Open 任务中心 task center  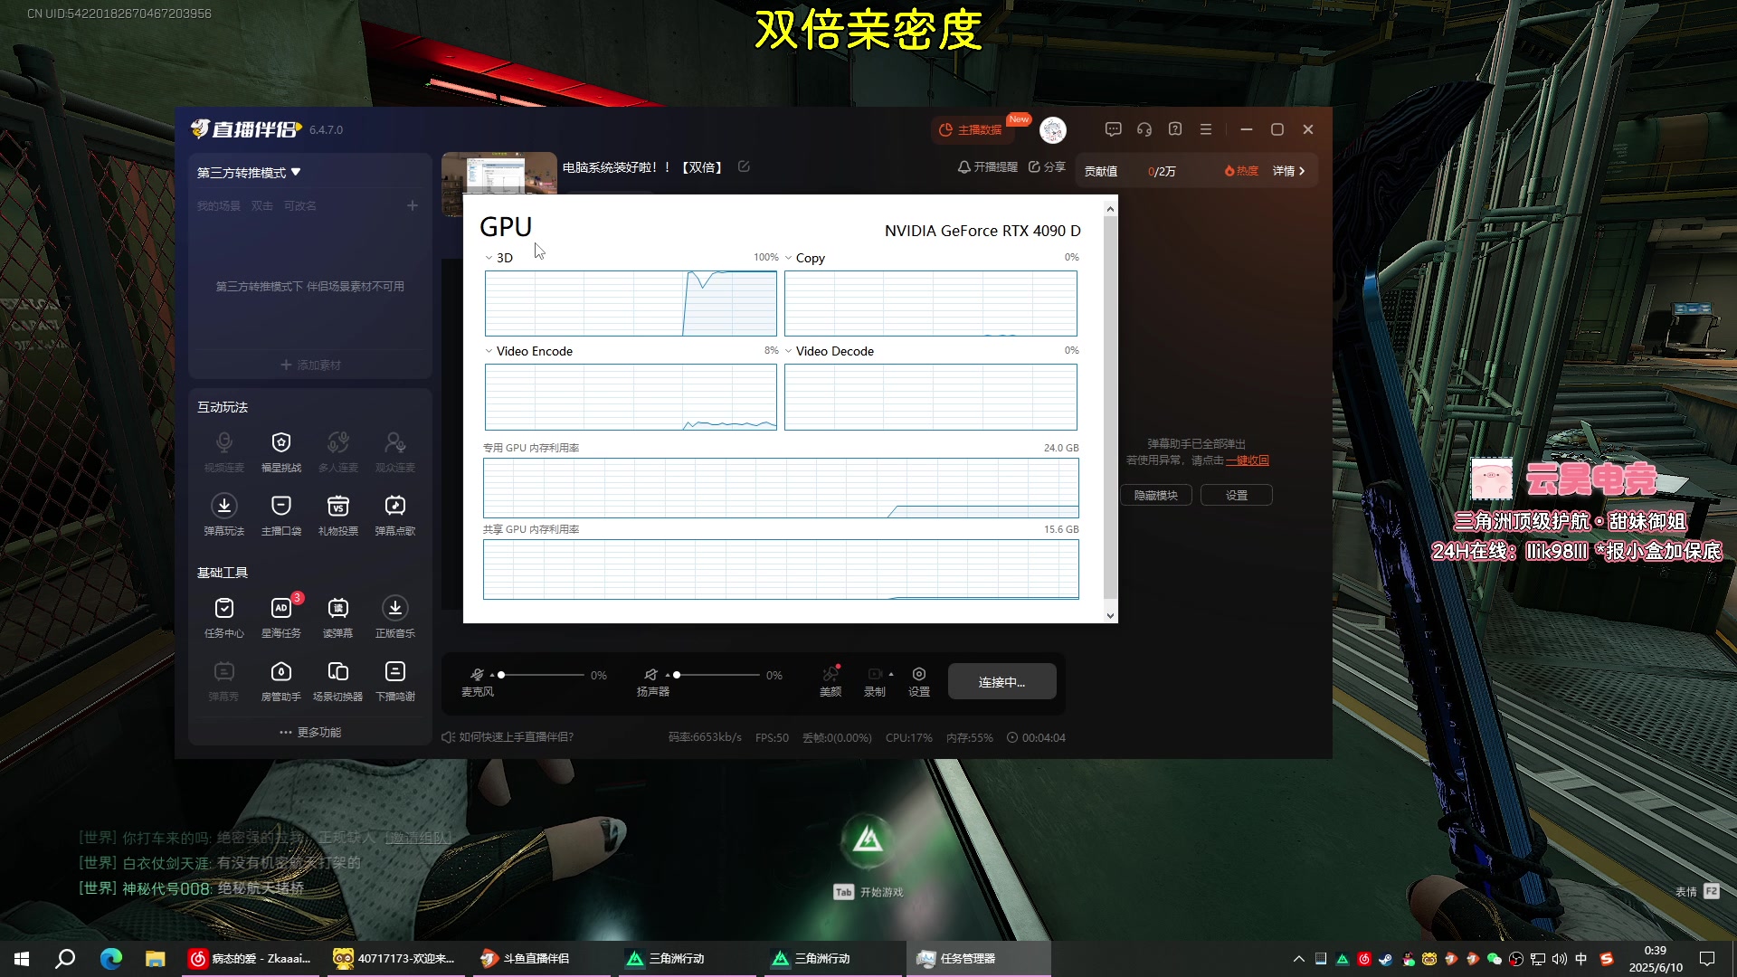[x=224, y=616]
